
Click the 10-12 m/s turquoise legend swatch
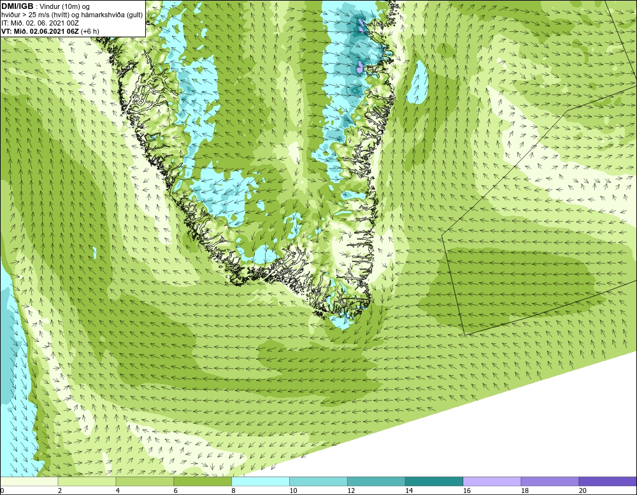point(318,482)
